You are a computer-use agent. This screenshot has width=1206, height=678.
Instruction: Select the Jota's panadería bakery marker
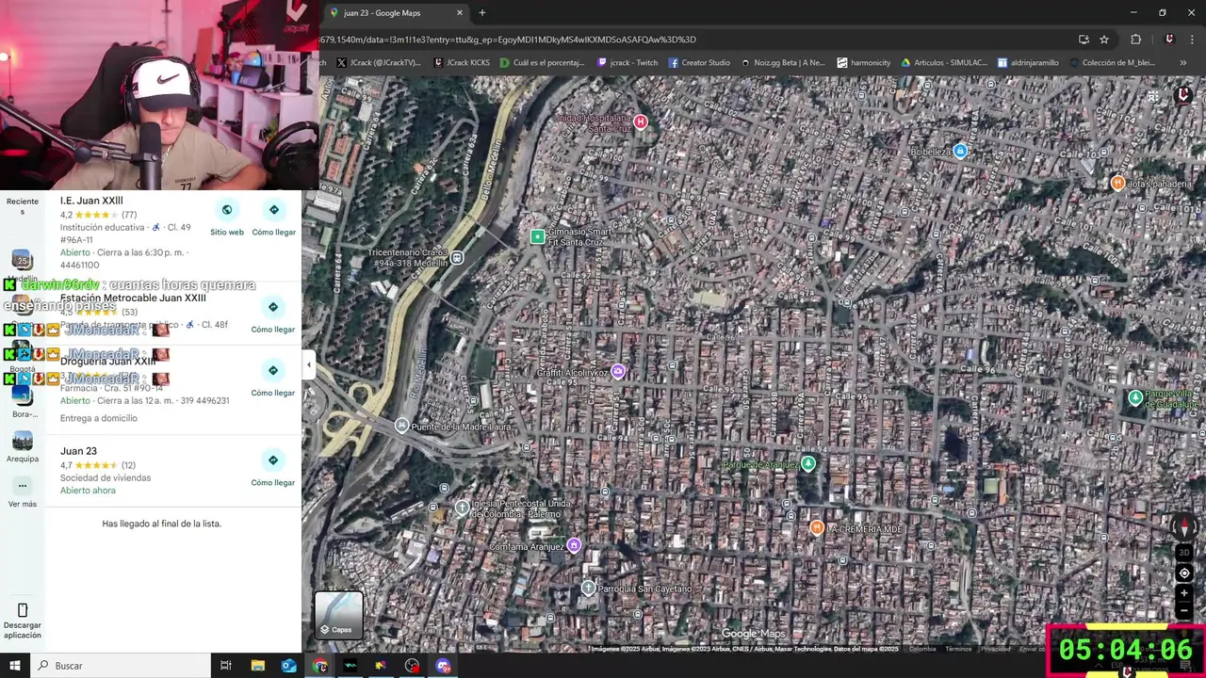point(1117,183)
